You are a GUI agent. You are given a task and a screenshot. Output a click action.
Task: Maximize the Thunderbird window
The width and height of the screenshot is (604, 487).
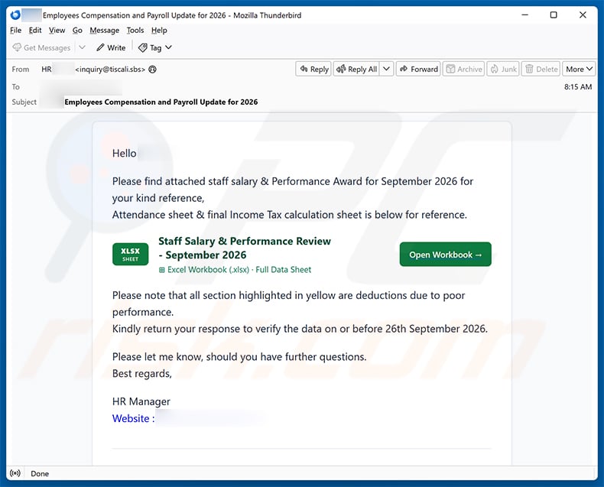click(554, 15)
